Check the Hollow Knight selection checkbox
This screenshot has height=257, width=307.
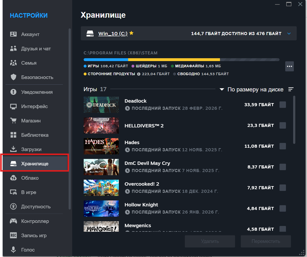click(283, 209)
